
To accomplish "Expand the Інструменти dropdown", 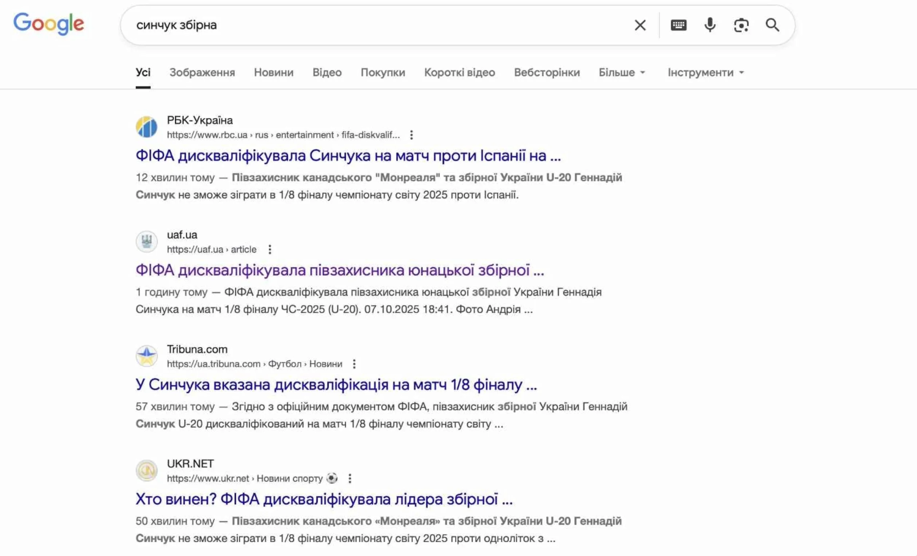I will tap(705, 72).
